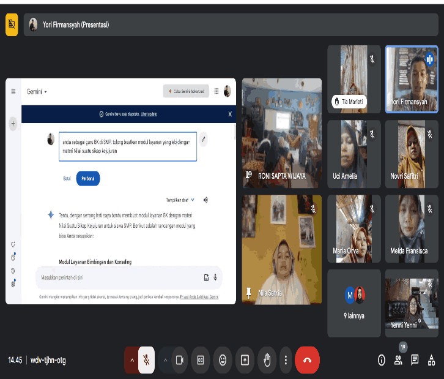Leave the call with the red button
444x379 pixels.
[307, 360]
